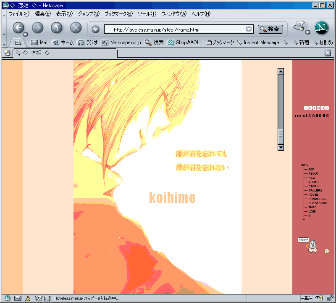Open the 編集(E) menu
Image resolution: width=336 pixels, height=303 pixels.
[x=43, y=14]
